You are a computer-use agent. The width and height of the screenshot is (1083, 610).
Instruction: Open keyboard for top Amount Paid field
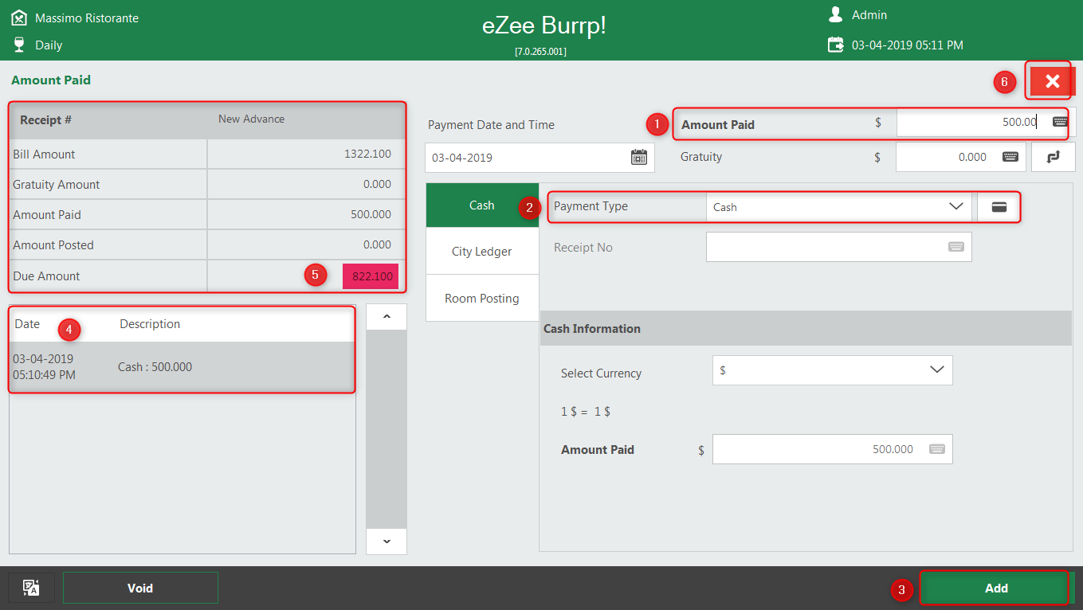pos(1060,122)
